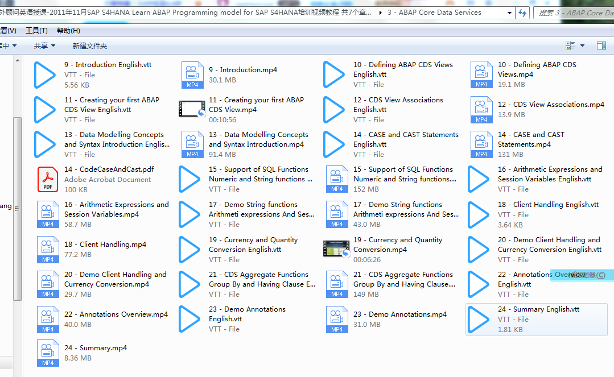614x377 pixels.
Task: Click '17 - Demo String functions' 43.0 MB MP4 icon
Action: click(x=337, y=214)
